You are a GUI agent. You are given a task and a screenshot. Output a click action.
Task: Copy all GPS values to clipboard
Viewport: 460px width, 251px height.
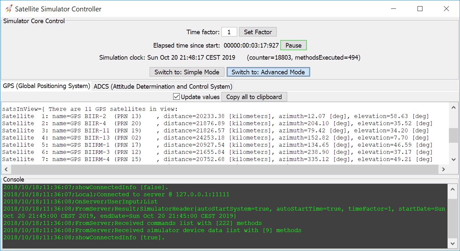coord(254,97)
